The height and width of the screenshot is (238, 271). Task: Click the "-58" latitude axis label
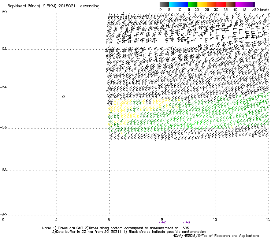point(3,170)
